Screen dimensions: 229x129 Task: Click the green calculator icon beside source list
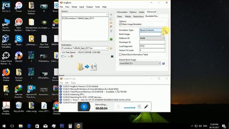point(111,39)
